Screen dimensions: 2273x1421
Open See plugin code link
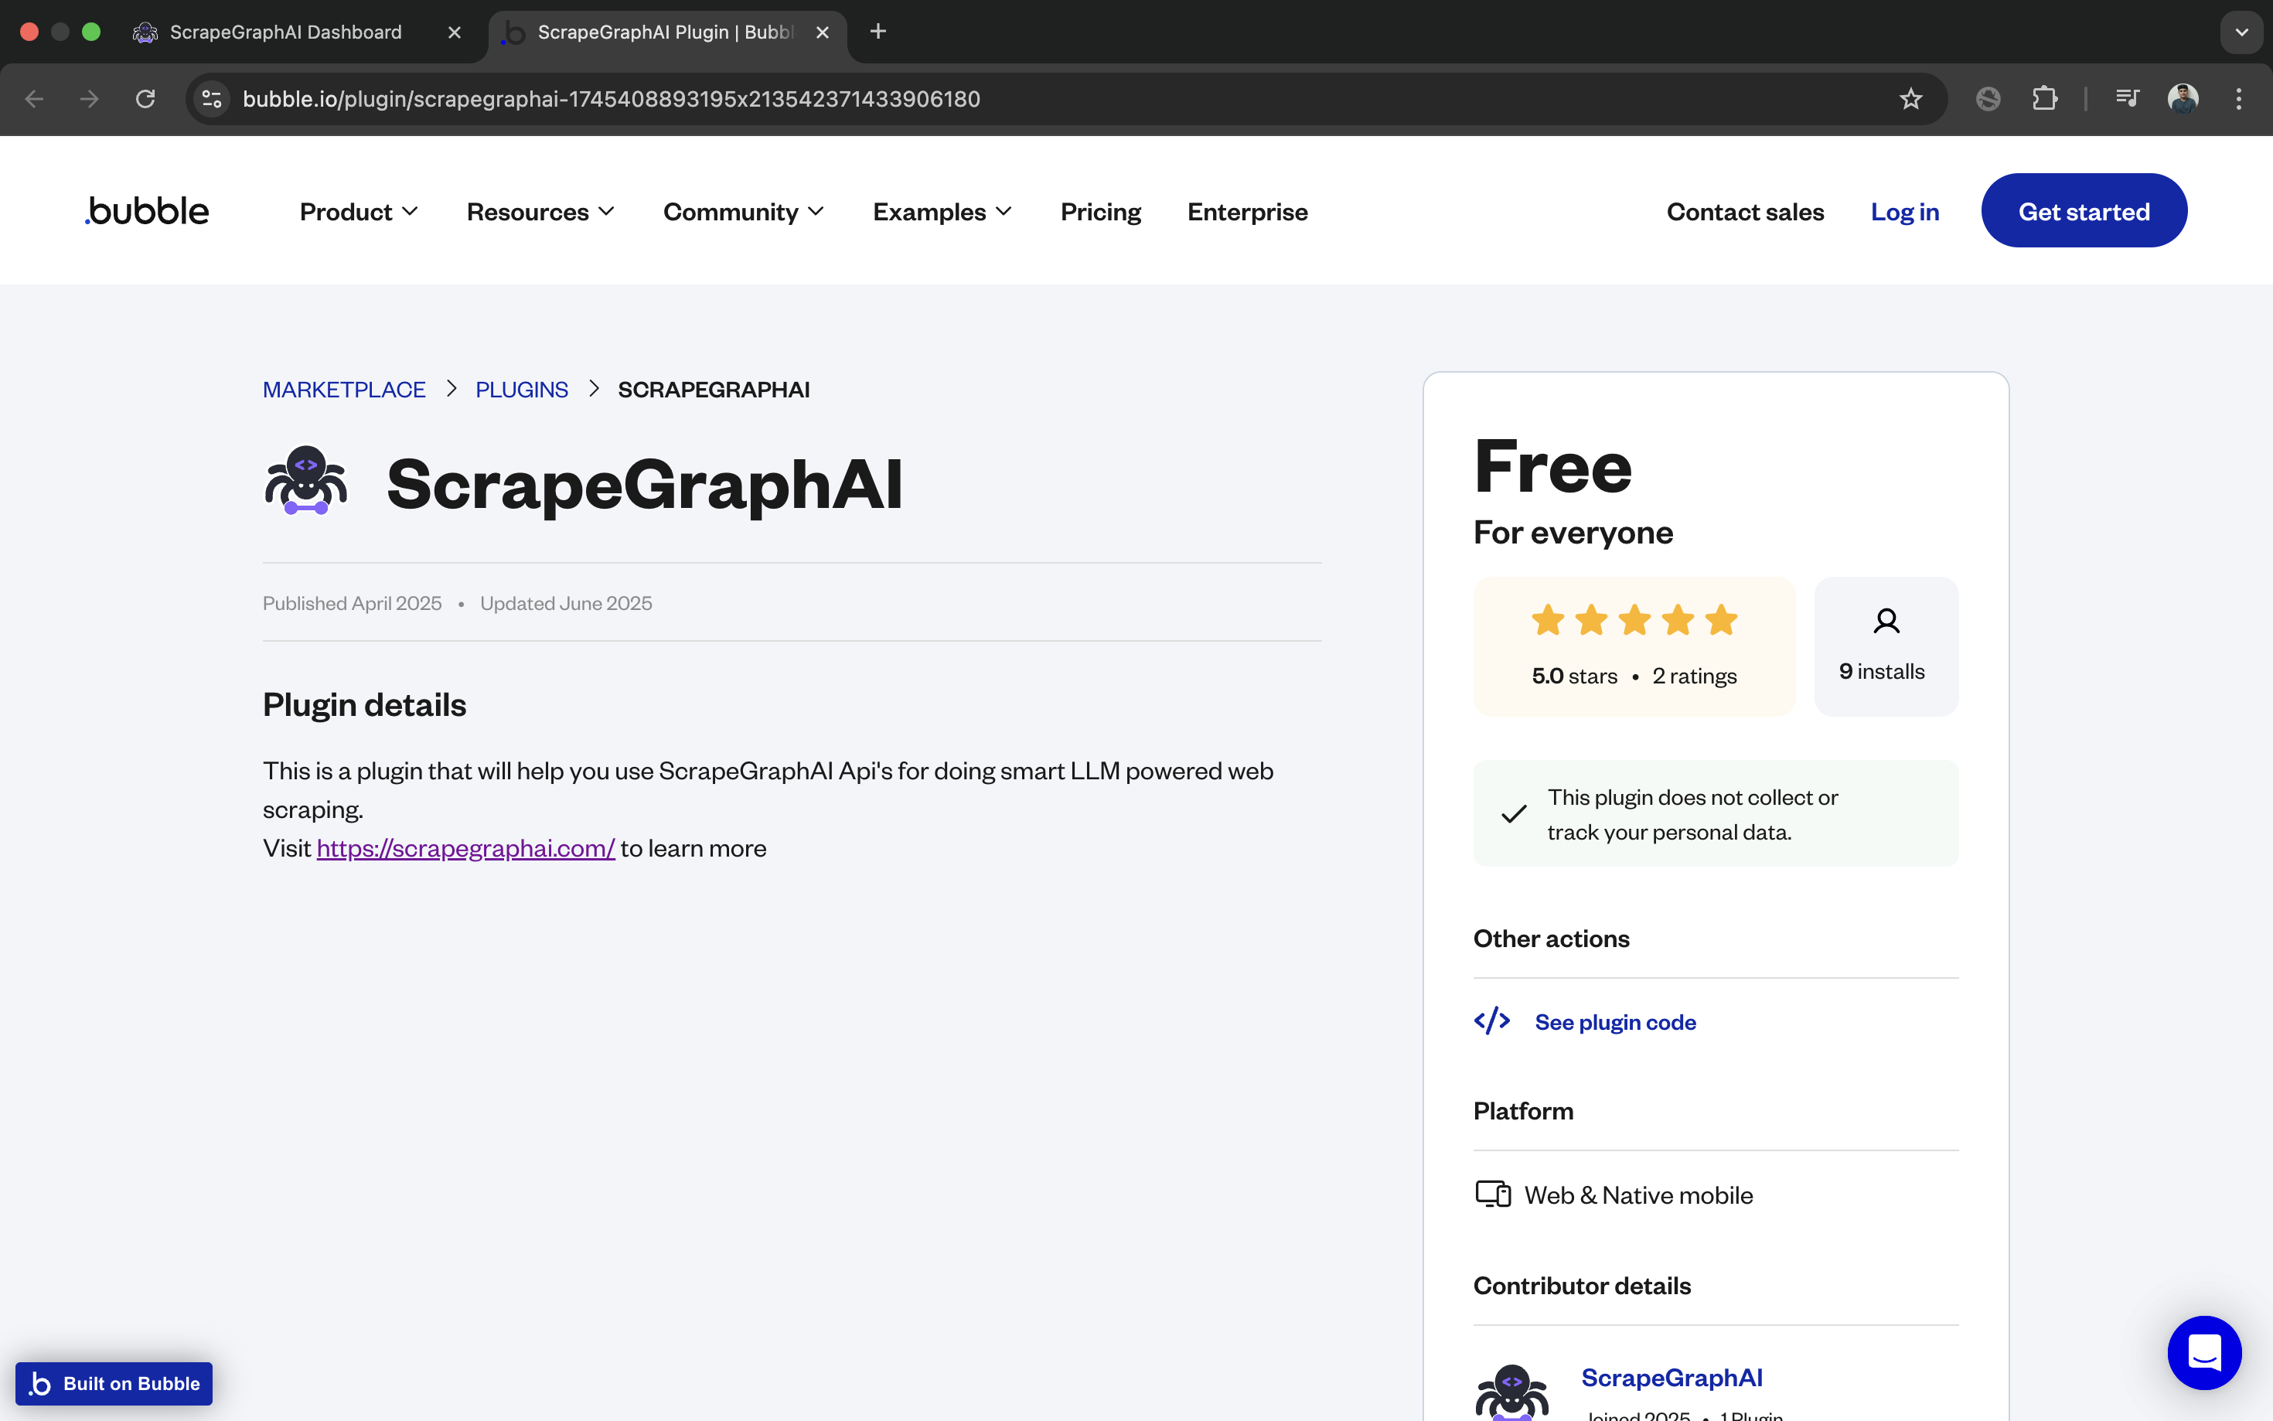pos(1615,1023)
